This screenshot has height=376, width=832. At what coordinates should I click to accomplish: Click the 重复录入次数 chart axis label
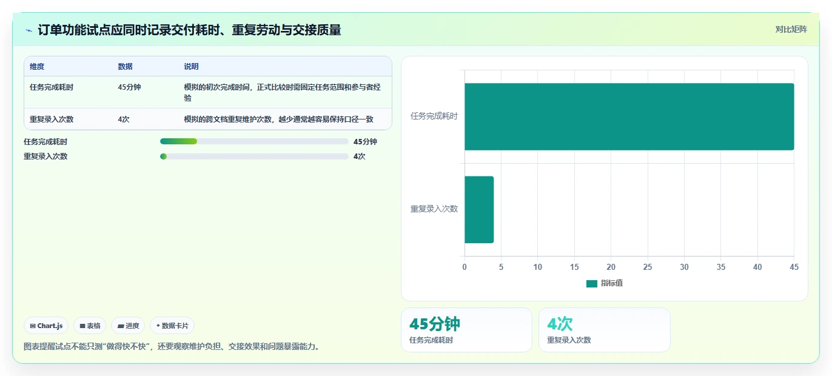pos(434,209)
